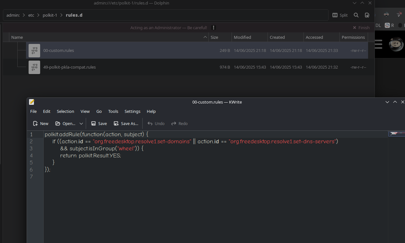Toggle the Split view in Dolphin
The width and height of the screenshot is (405, 243).
coord(340,15)
